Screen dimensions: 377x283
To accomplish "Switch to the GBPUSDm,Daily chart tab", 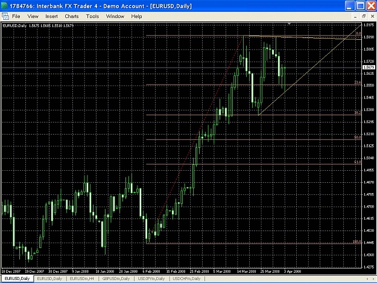I will [116, 279].
